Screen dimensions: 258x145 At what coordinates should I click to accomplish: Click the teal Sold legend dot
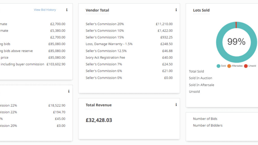(x=218, y=66)
